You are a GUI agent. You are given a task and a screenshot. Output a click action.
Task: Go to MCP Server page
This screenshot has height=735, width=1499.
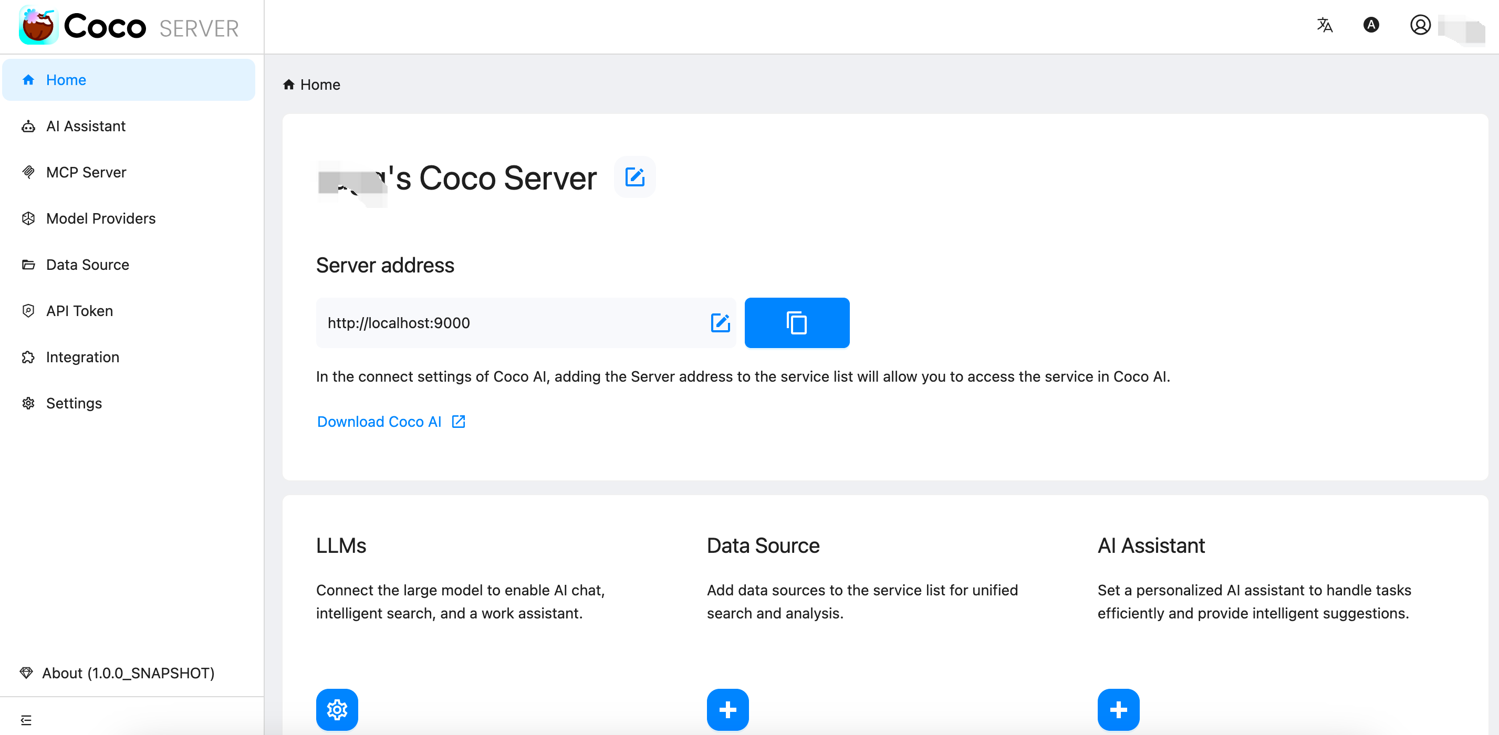click(x=86, y=172)
